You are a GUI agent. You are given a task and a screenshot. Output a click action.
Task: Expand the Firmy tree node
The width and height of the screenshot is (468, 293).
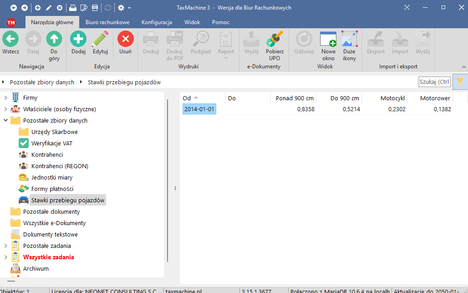(x=5, y=98)
